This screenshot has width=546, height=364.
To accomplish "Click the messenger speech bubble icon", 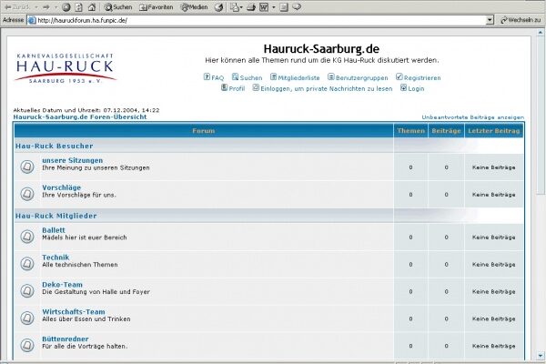I will click(297, 6).
